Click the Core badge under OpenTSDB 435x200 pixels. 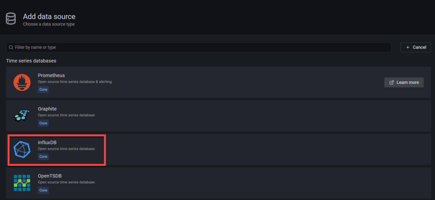click(43, 190)
